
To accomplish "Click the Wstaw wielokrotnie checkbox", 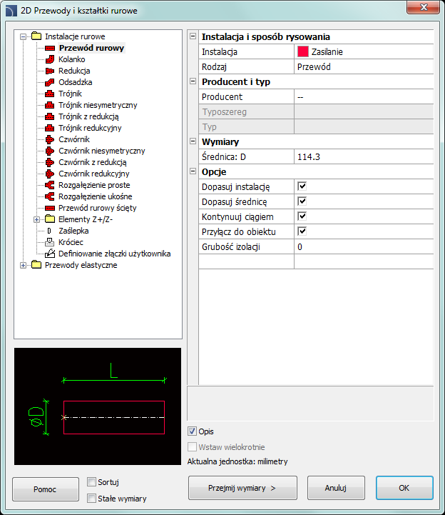I will pos(192,447).
